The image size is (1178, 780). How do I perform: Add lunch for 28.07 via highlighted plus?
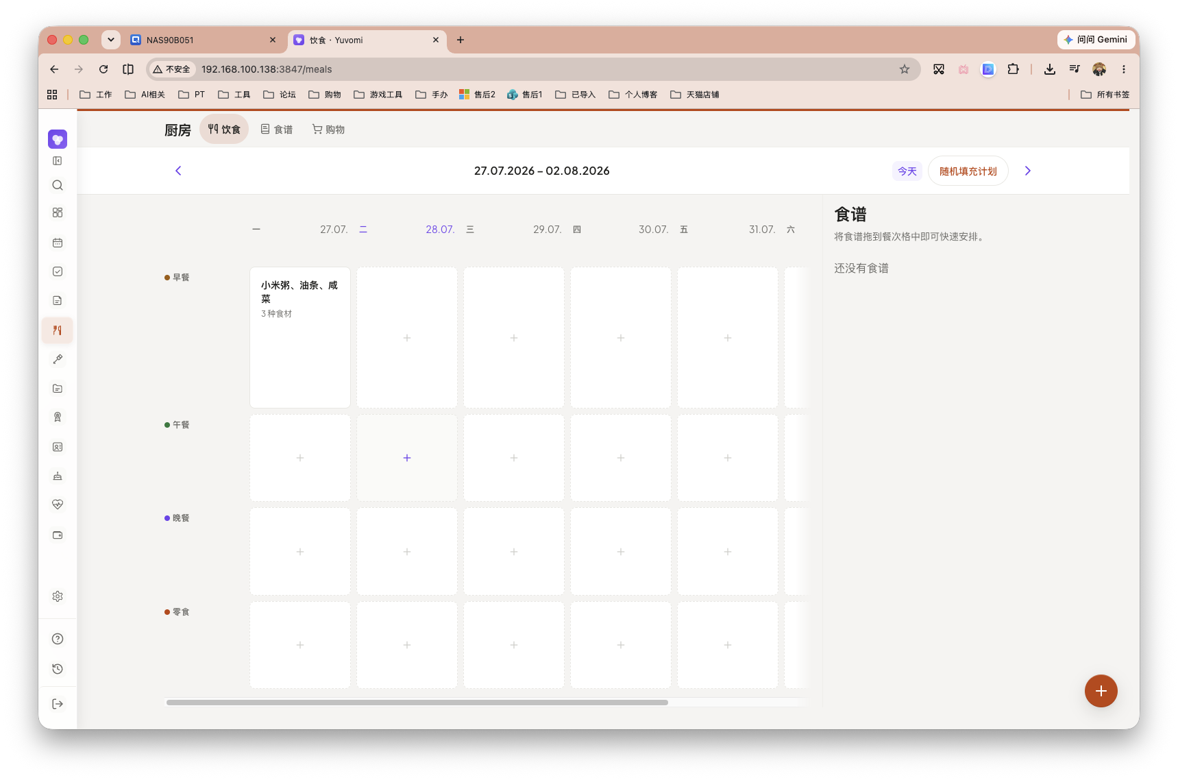pyautogui.click(x=407, y=458)
